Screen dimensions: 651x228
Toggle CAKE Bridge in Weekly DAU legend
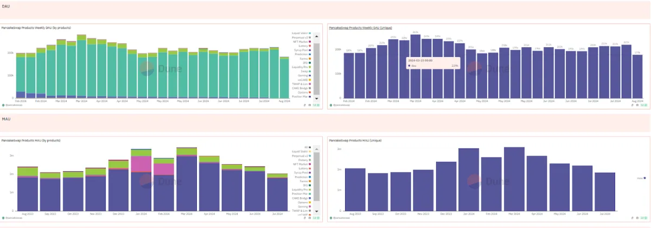[302, 88]
